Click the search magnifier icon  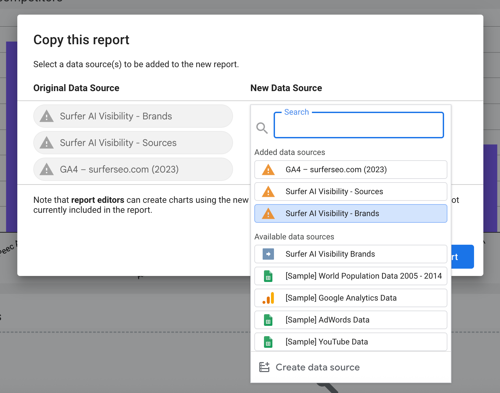(262, 128)
